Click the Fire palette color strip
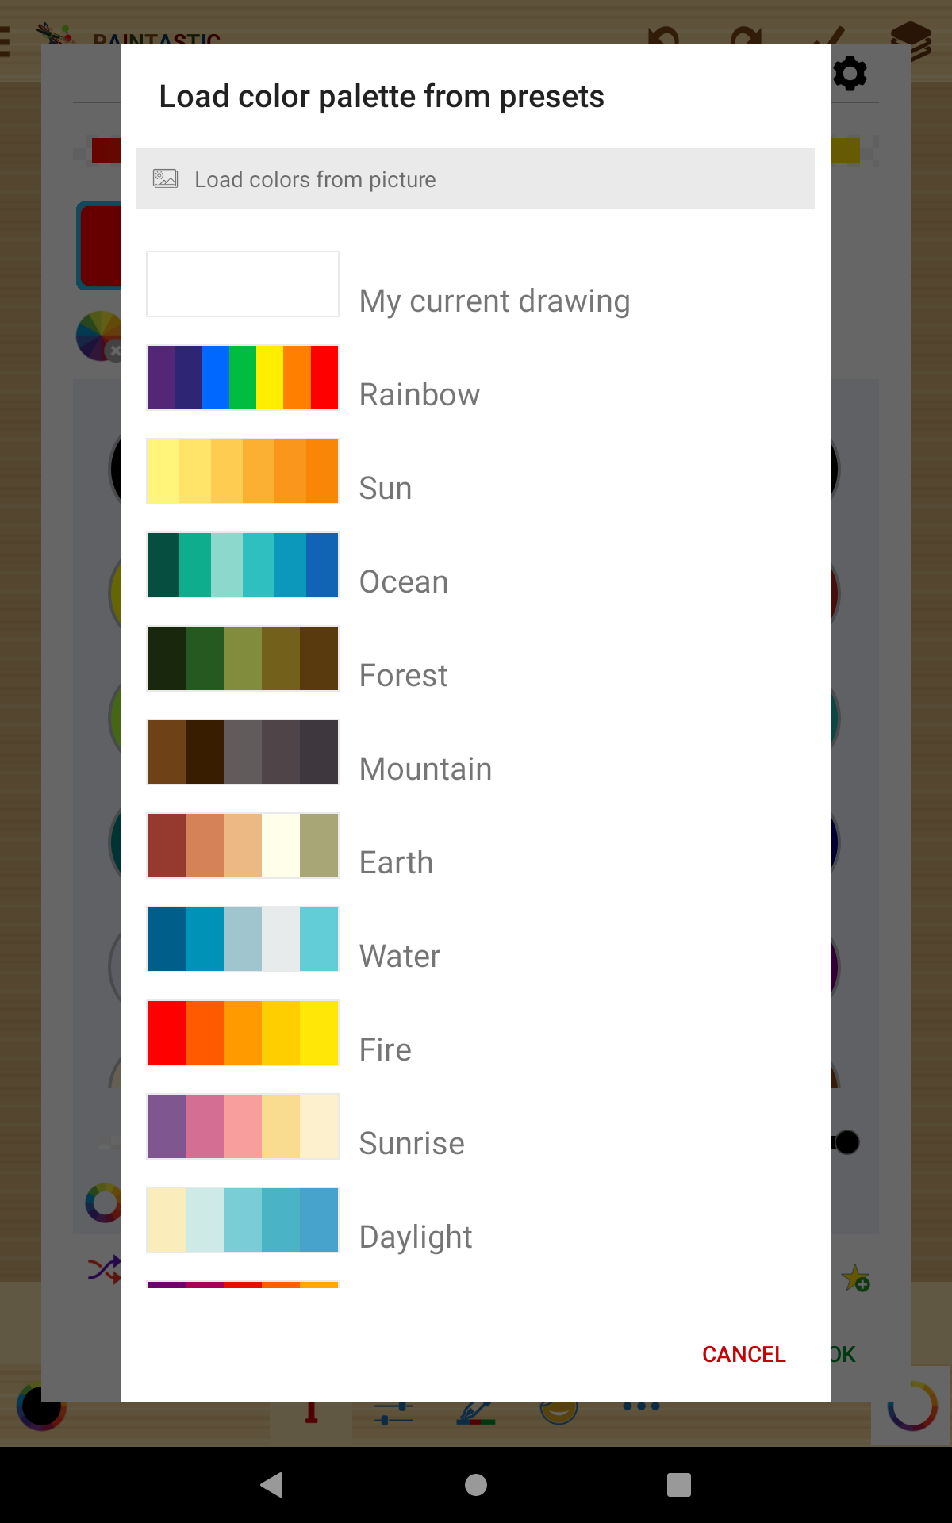The height and width of the screenshot is (1523, 952). 243,1033
